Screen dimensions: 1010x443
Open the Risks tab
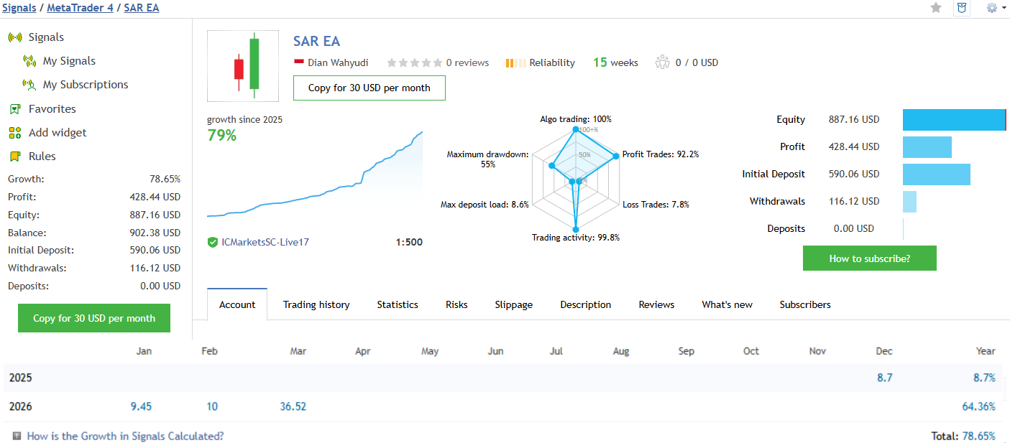(456, 304)
